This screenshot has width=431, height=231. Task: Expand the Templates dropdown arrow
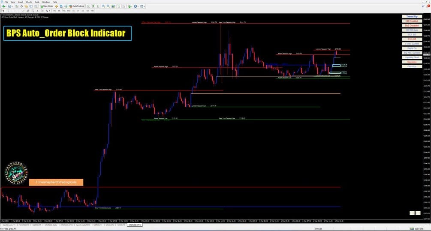point(144,6)
